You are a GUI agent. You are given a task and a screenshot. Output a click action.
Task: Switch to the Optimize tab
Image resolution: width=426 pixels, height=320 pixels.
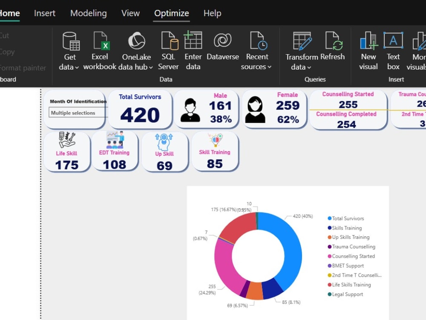pyautogui.click(x=171, y=13)
